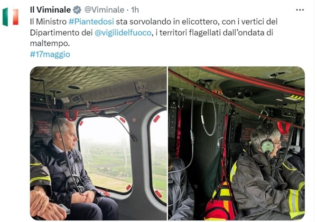
Task: Click the blue verified badge
Action: coord(77,10)
